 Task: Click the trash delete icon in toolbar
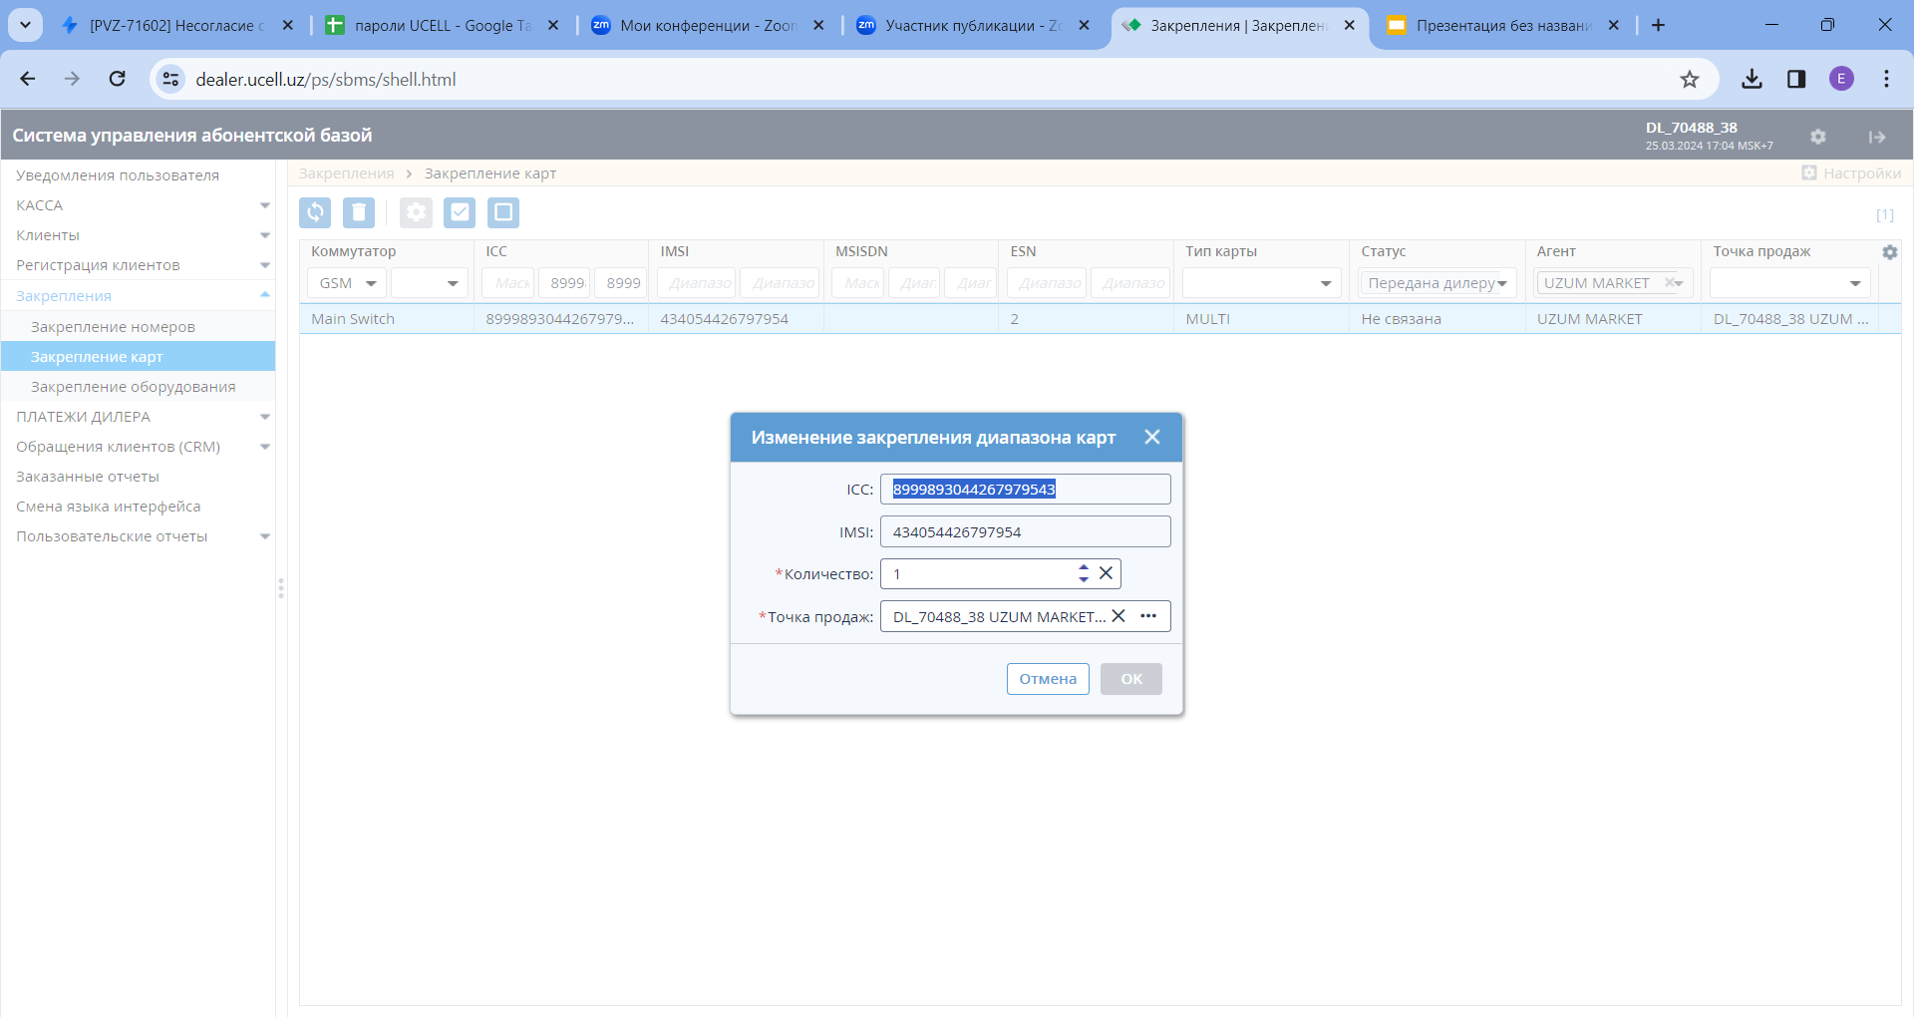pos(359,212)
